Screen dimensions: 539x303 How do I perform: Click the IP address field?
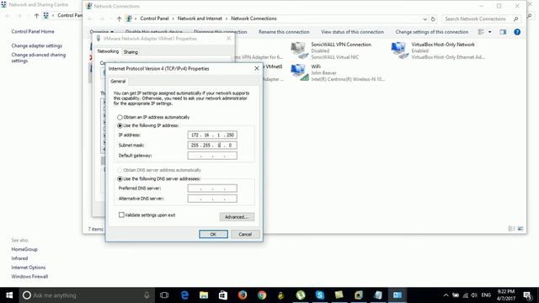(x=212, y=135)
